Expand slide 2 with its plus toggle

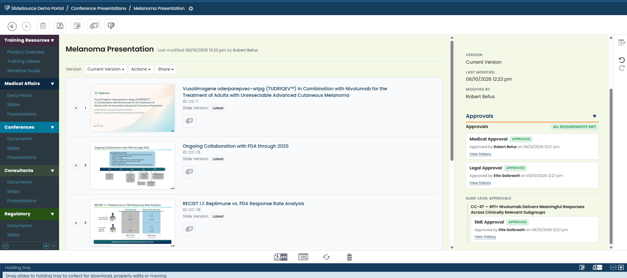tap(75, 165)
